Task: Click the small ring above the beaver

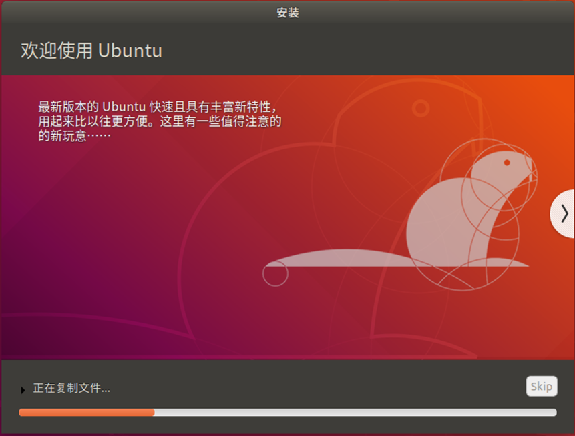Action: 421,109
